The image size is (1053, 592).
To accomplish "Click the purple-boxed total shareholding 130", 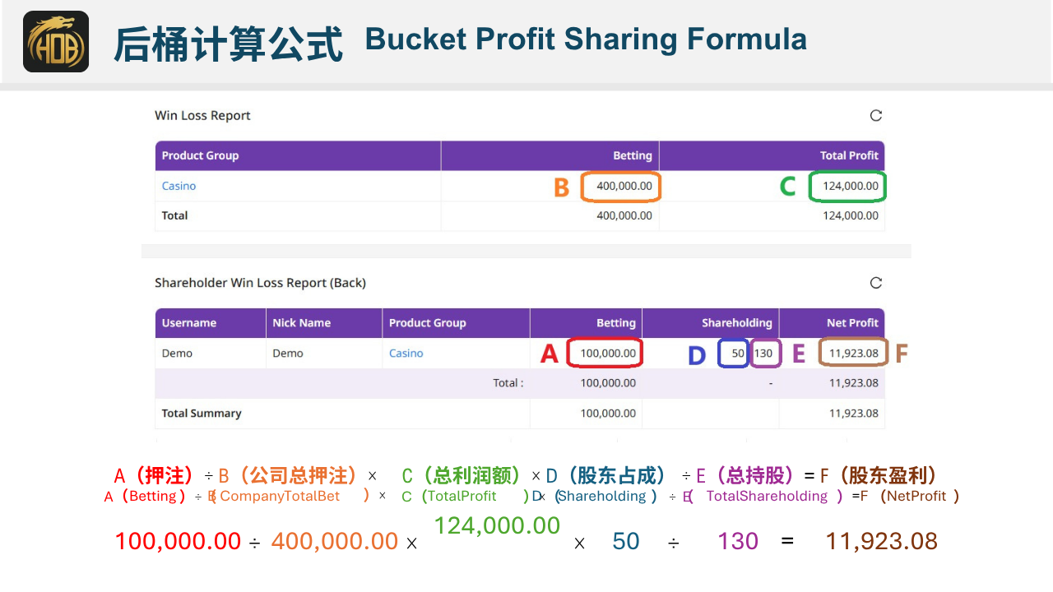I will pos(763,354).
